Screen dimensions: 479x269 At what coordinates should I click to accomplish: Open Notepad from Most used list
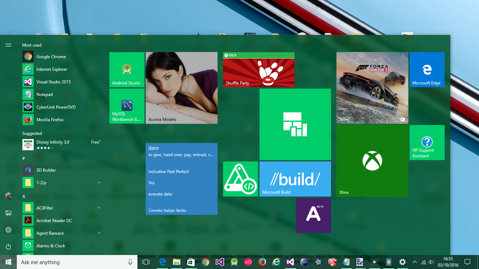(62, 95)
